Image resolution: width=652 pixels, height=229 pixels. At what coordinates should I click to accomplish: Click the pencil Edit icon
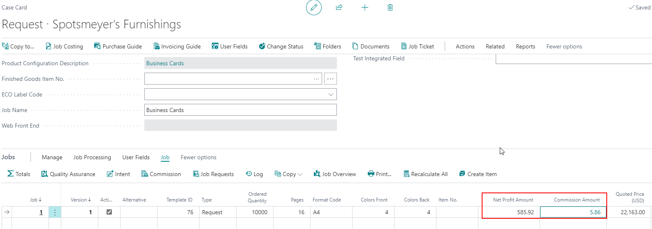click(x=314, y=7)
